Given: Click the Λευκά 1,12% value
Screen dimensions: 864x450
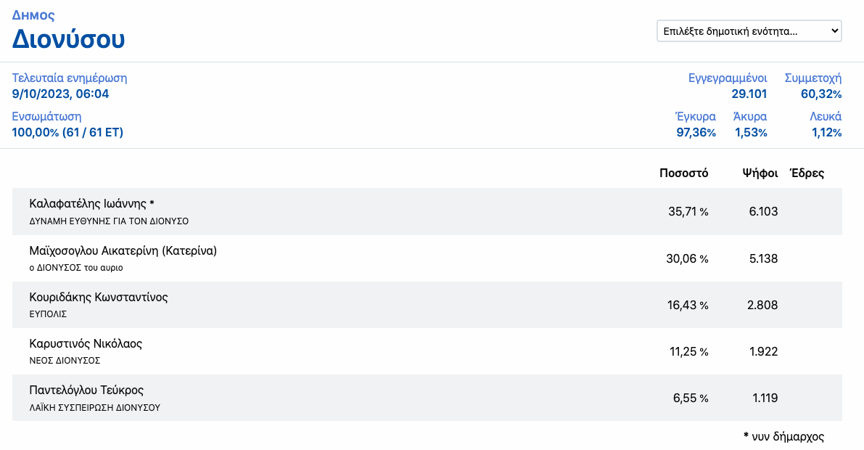Looking at the screenshot, I should point(826,132).
